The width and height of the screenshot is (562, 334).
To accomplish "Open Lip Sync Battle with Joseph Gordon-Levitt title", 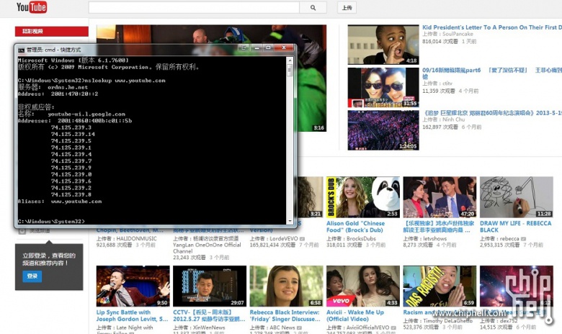I will 132,316.
